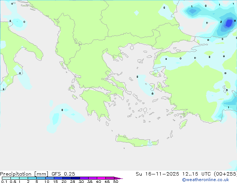Click the 0.1–0.5 mm lightest legend swatch
Image resolution: width=237 pixels, height=183 pixels.
pos(6,178)
